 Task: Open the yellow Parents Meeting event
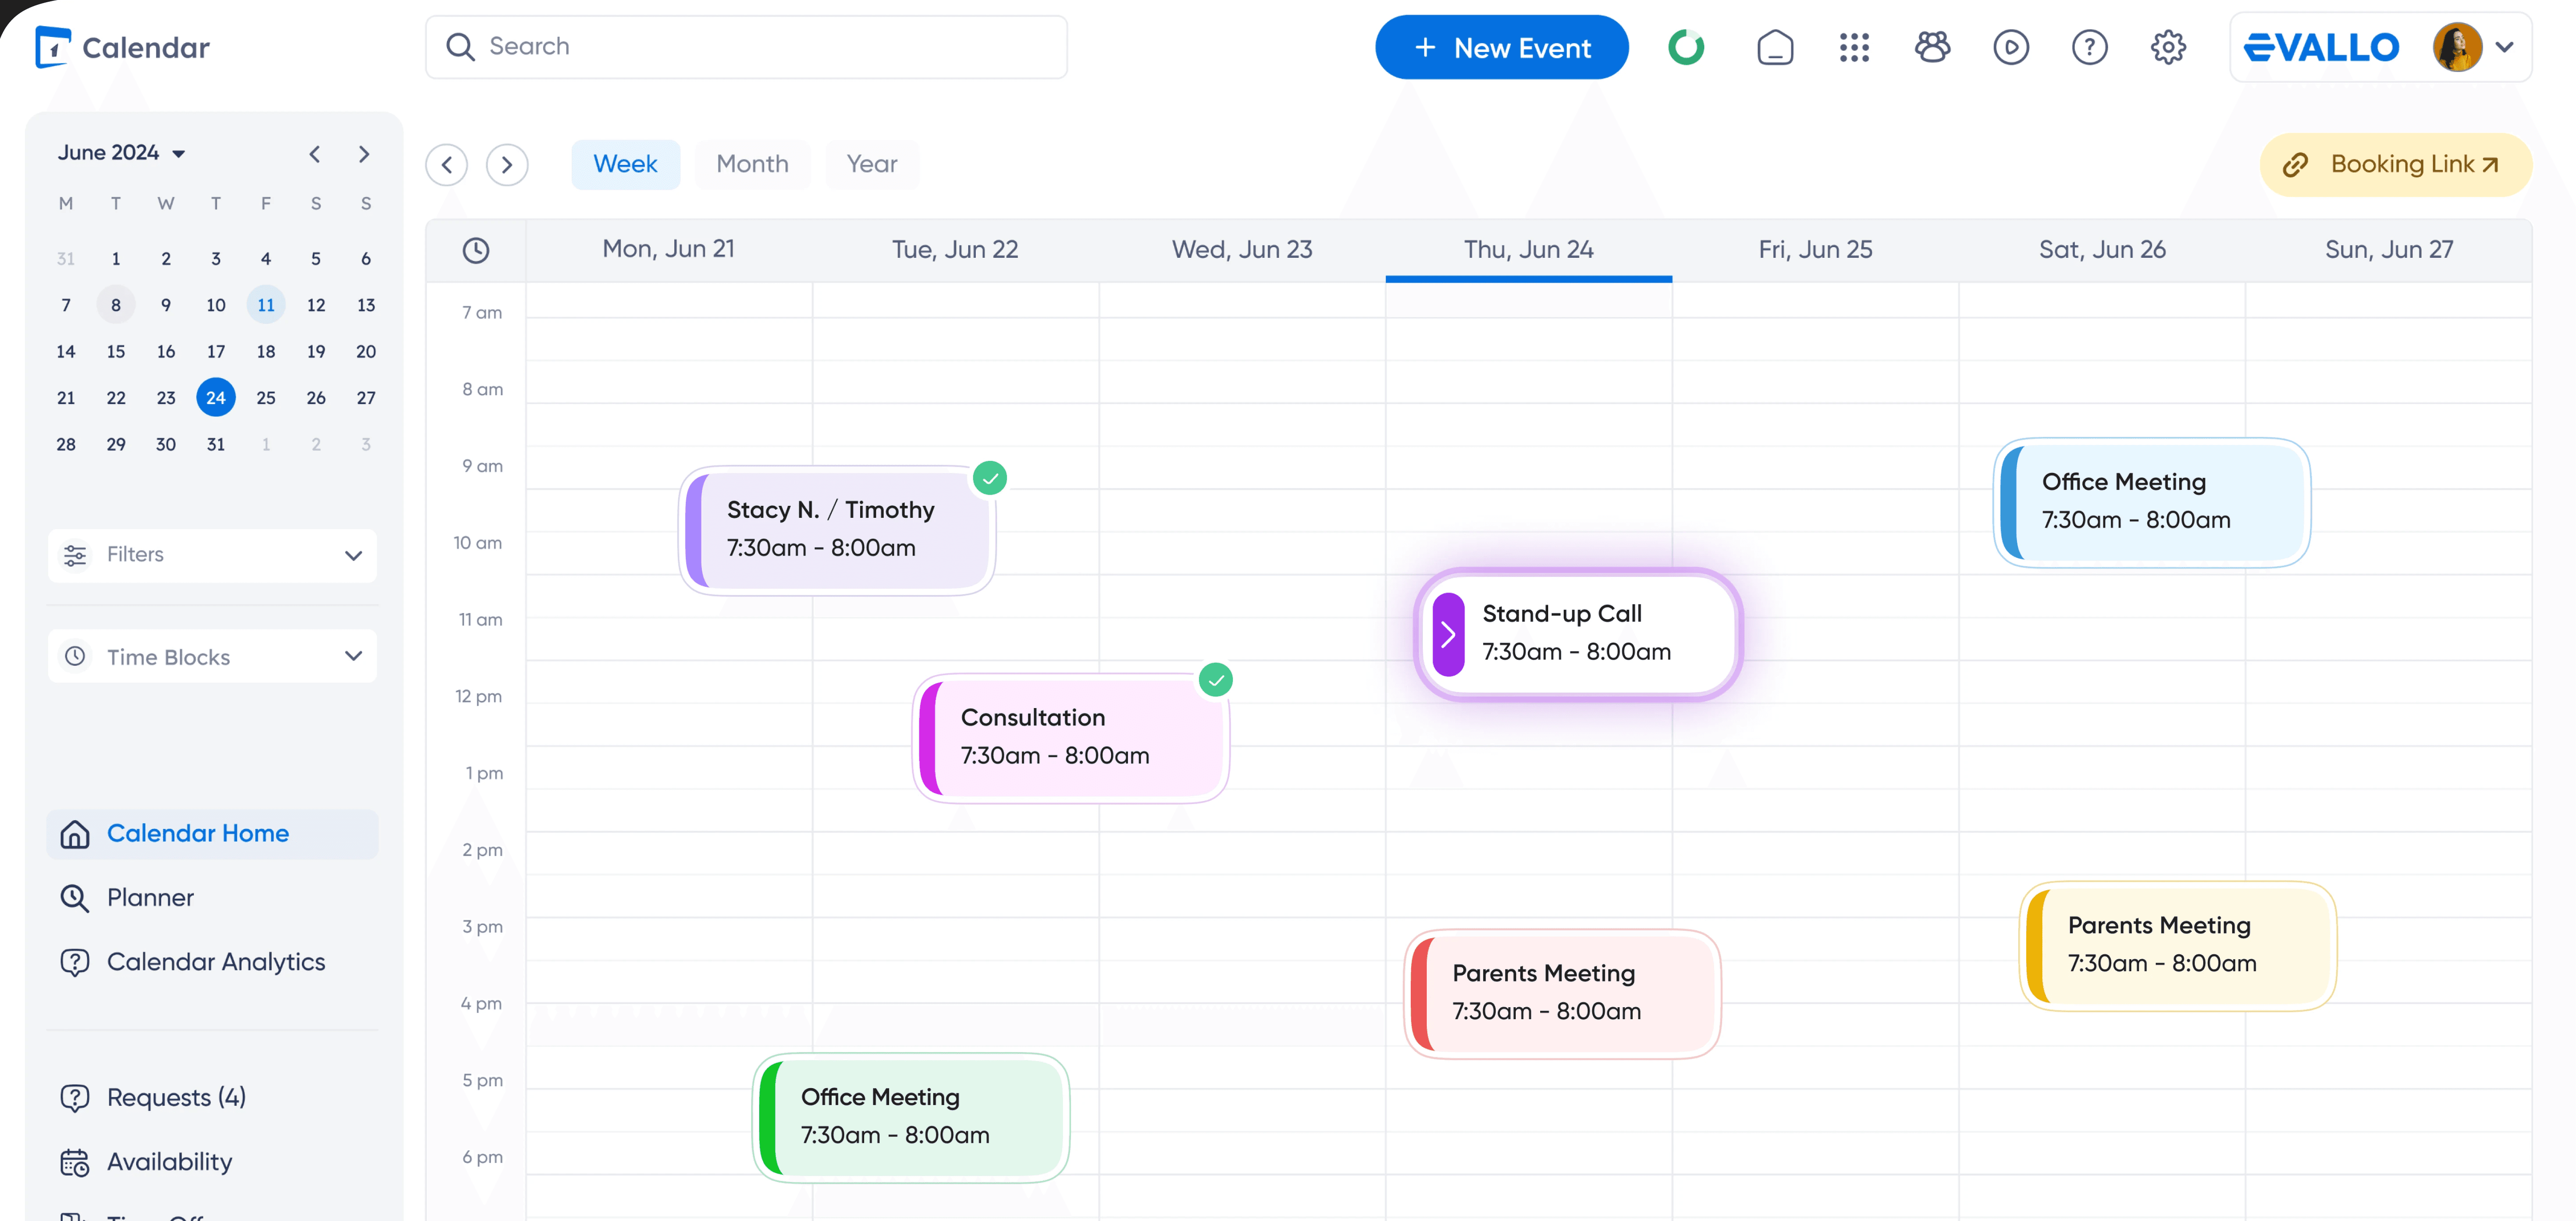[2178, 946]
